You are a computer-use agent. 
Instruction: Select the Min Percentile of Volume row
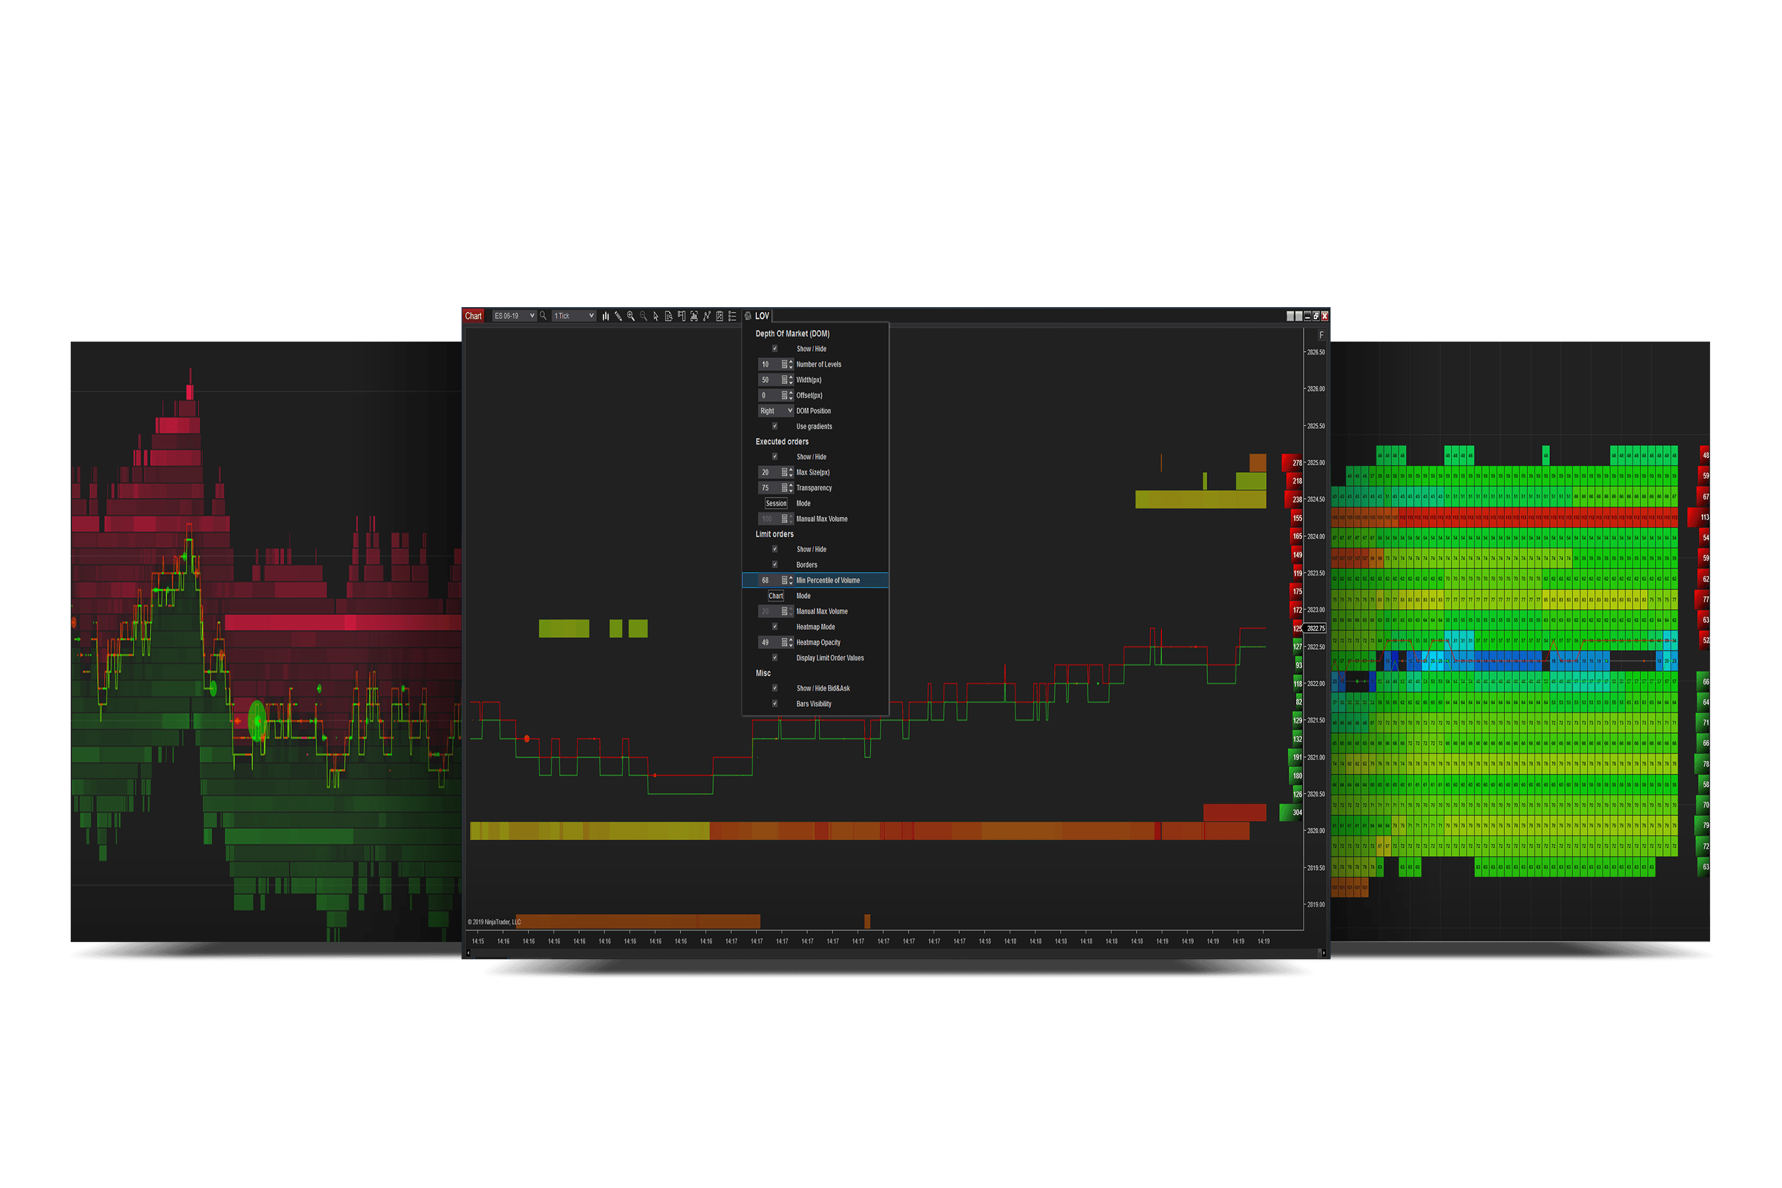click(x=815, y=580)
